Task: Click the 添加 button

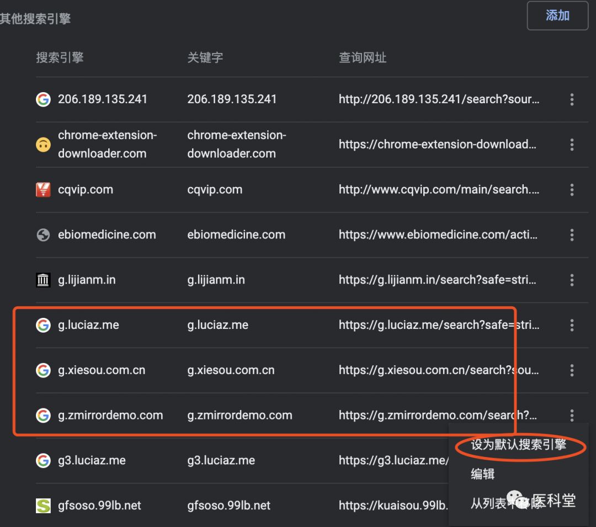Action: 557,15
